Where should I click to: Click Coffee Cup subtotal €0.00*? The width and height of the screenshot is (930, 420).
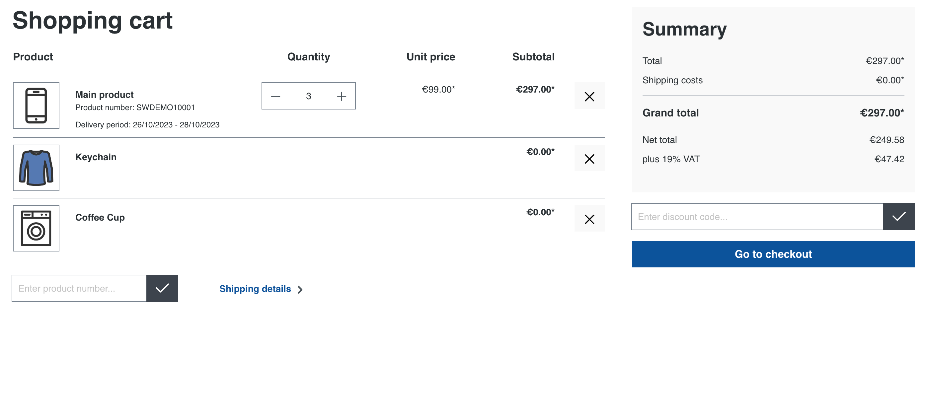point(540,212)
